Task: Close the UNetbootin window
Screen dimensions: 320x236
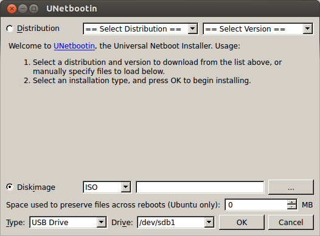Action: coord(12,9)
